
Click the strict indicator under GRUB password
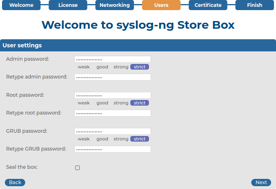(x=140, y=139)
